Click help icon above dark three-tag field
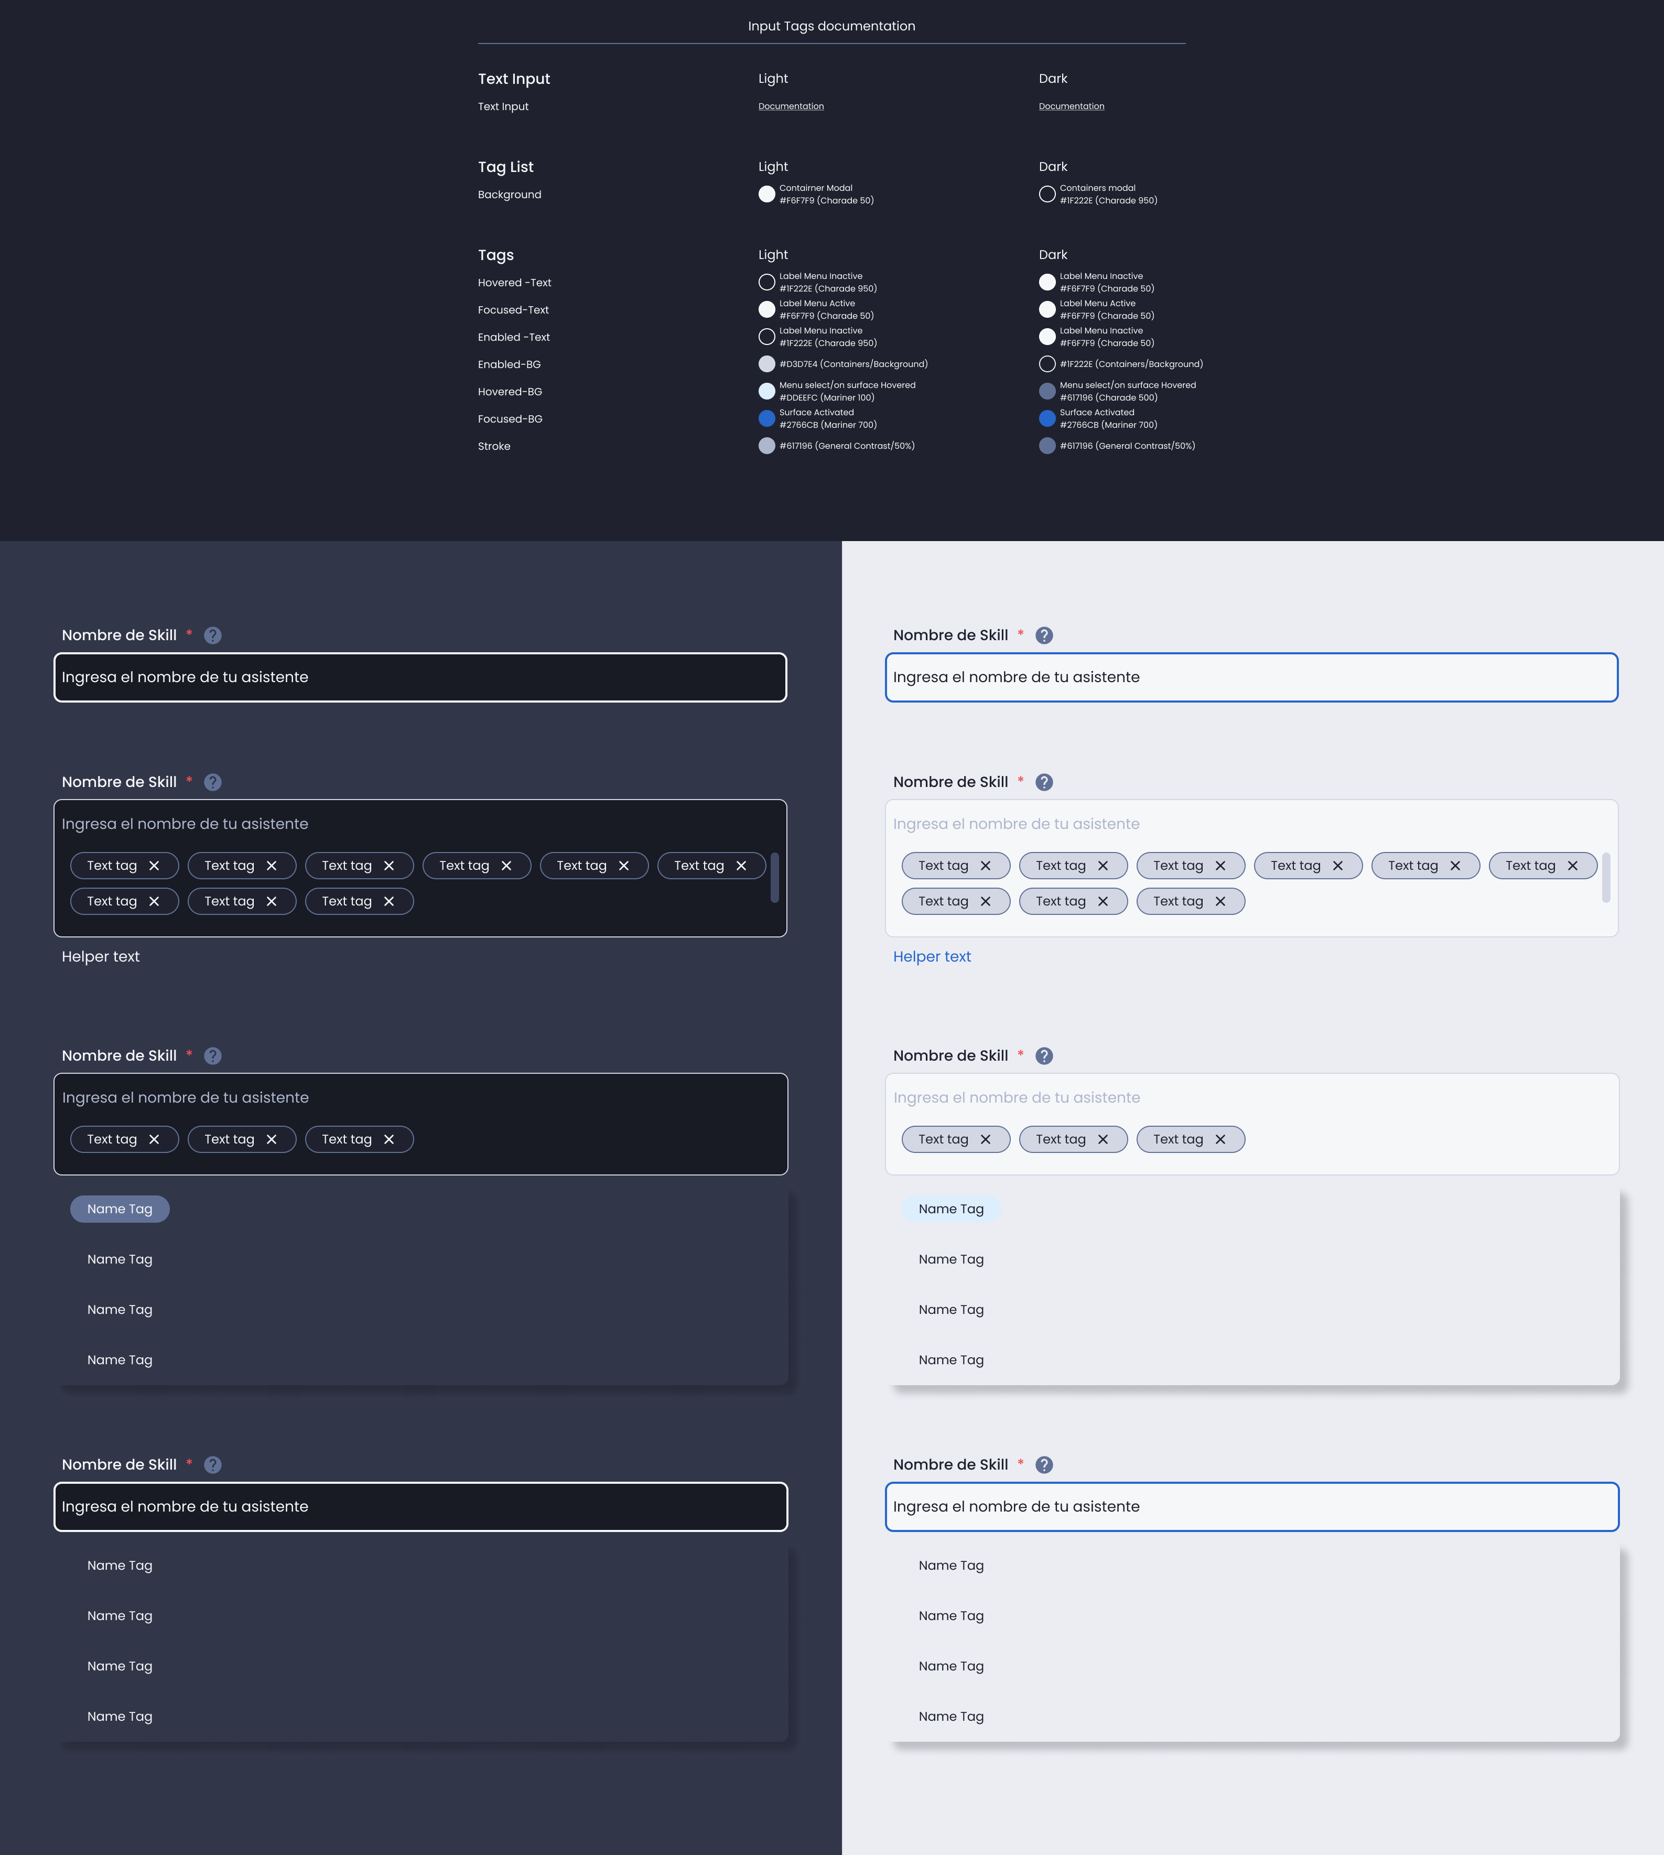1664x1855 pixels. pyautogui.click(x=213, y=1056)
